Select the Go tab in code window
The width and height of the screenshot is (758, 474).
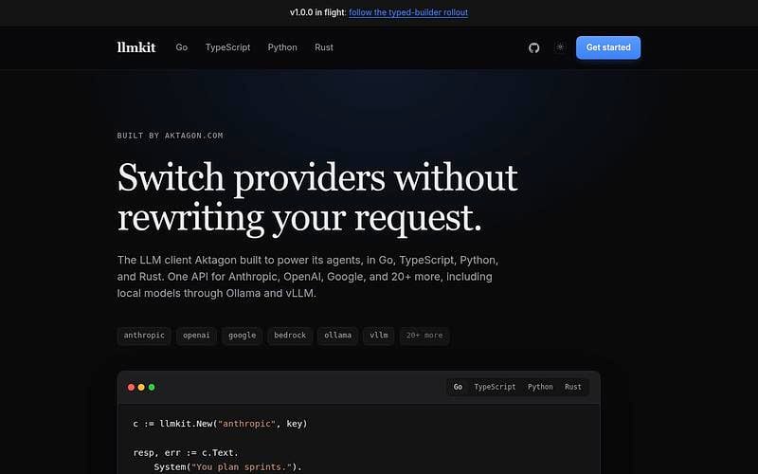click(458, 387)
